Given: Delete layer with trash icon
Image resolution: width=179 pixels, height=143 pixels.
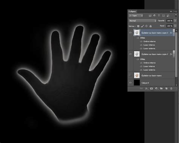Looking at the screenshot, I should point(171,89).
